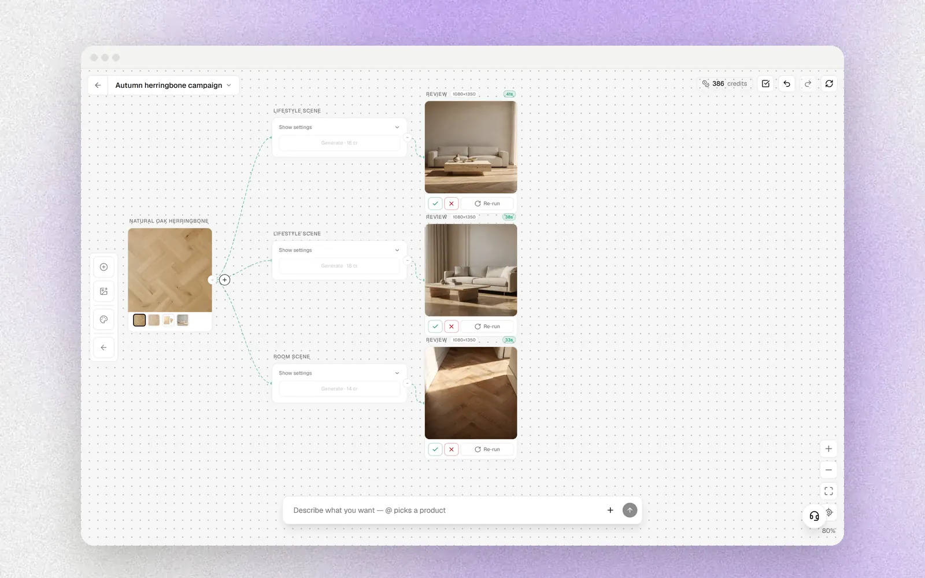Expand Show settings in first Lifestyle Scene

339,127
